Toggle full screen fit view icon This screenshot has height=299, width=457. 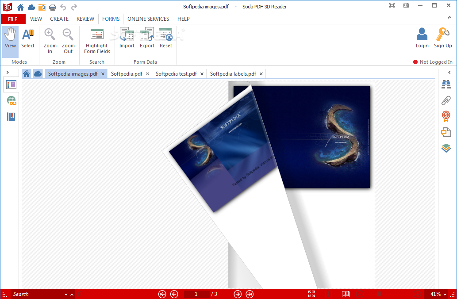pyautogui.click(x=311, y=294)
